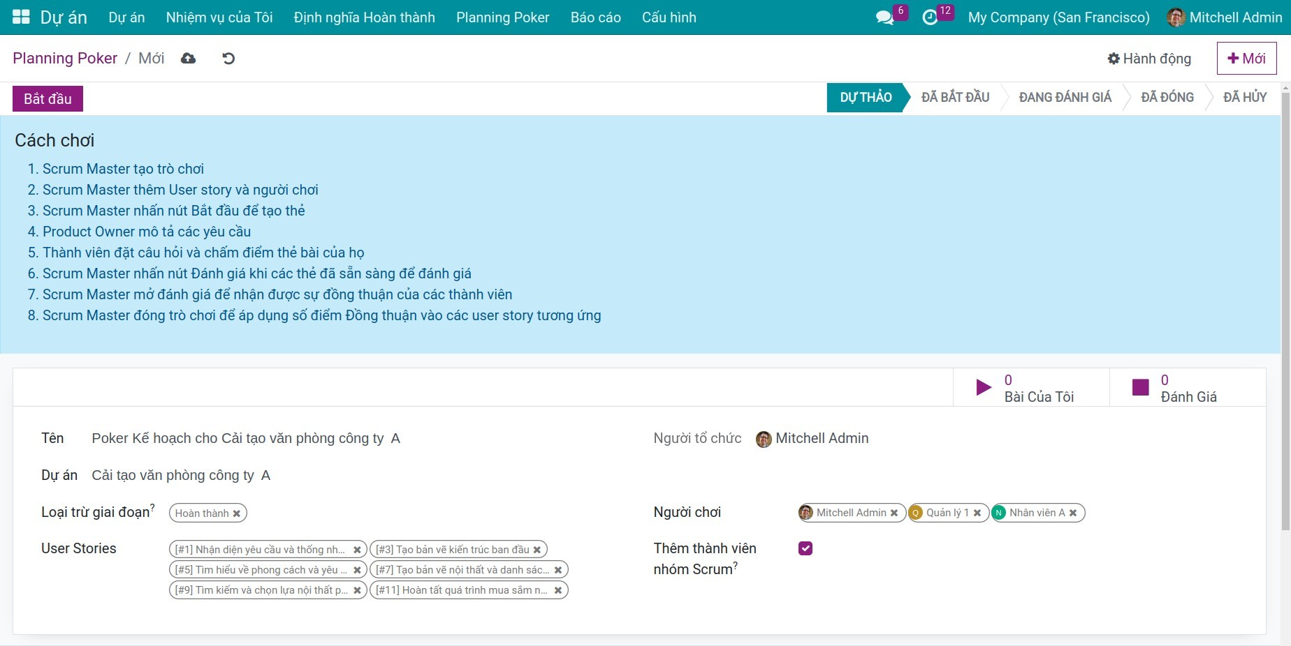The height and width of the screenshot is (646, 1291).
Task: Remove the Hoàn thành stage tag
Action: (237, 513)
